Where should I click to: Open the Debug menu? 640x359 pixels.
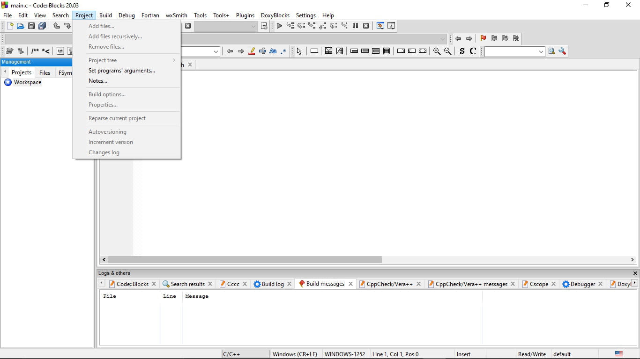coord(127,15)
